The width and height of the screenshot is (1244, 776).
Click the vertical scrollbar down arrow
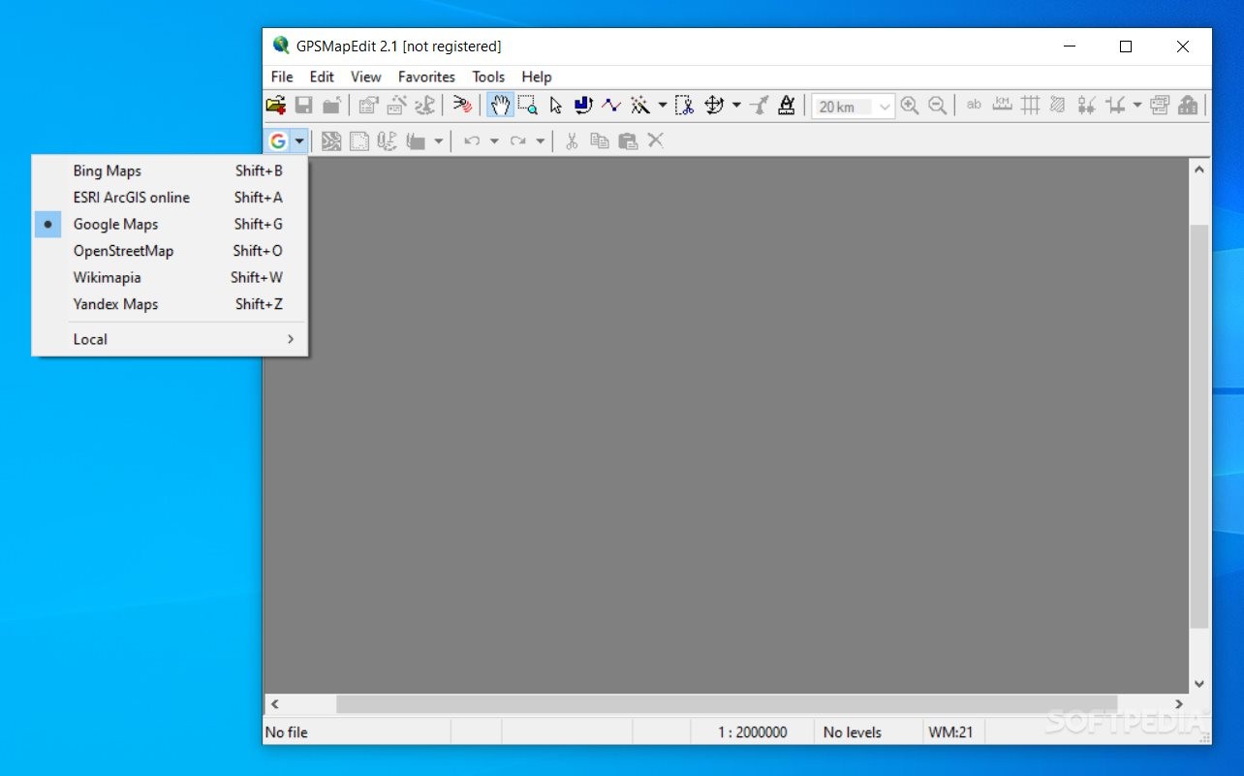click(x=1199, y=684)
